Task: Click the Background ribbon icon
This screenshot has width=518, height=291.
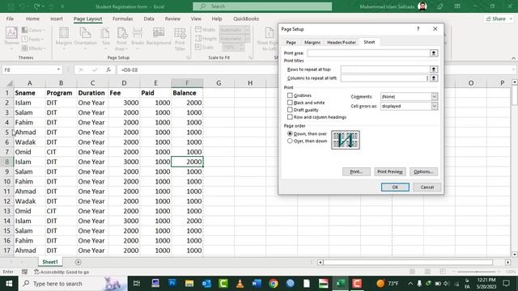Action: tap(159, 36)
